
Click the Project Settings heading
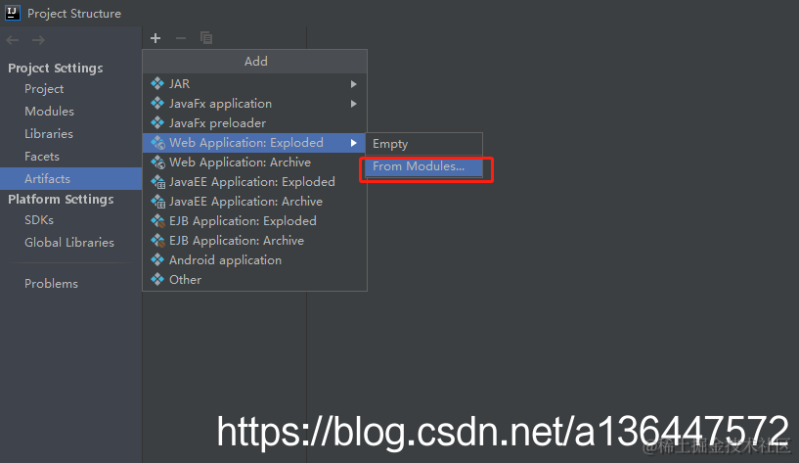(56, 68)
